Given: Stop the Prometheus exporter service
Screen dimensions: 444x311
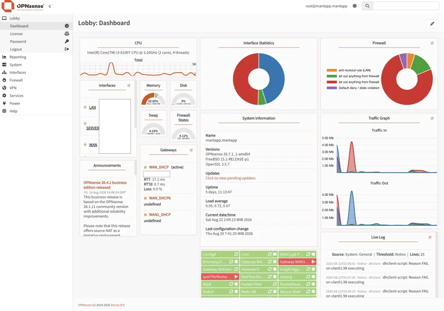Looking at the screenshot, I should (x=314, y=284).
